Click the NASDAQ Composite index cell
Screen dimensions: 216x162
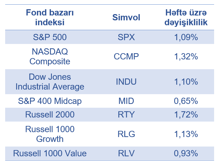[50, 56]
